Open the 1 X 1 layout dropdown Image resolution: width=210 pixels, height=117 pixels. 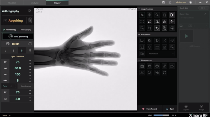pyautogui.click(x=204, y=8)
